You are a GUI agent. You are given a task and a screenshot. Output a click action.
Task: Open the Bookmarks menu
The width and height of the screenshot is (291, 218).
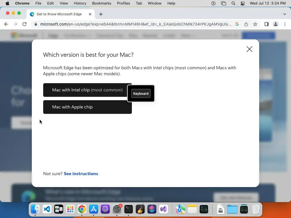(101, 3)
